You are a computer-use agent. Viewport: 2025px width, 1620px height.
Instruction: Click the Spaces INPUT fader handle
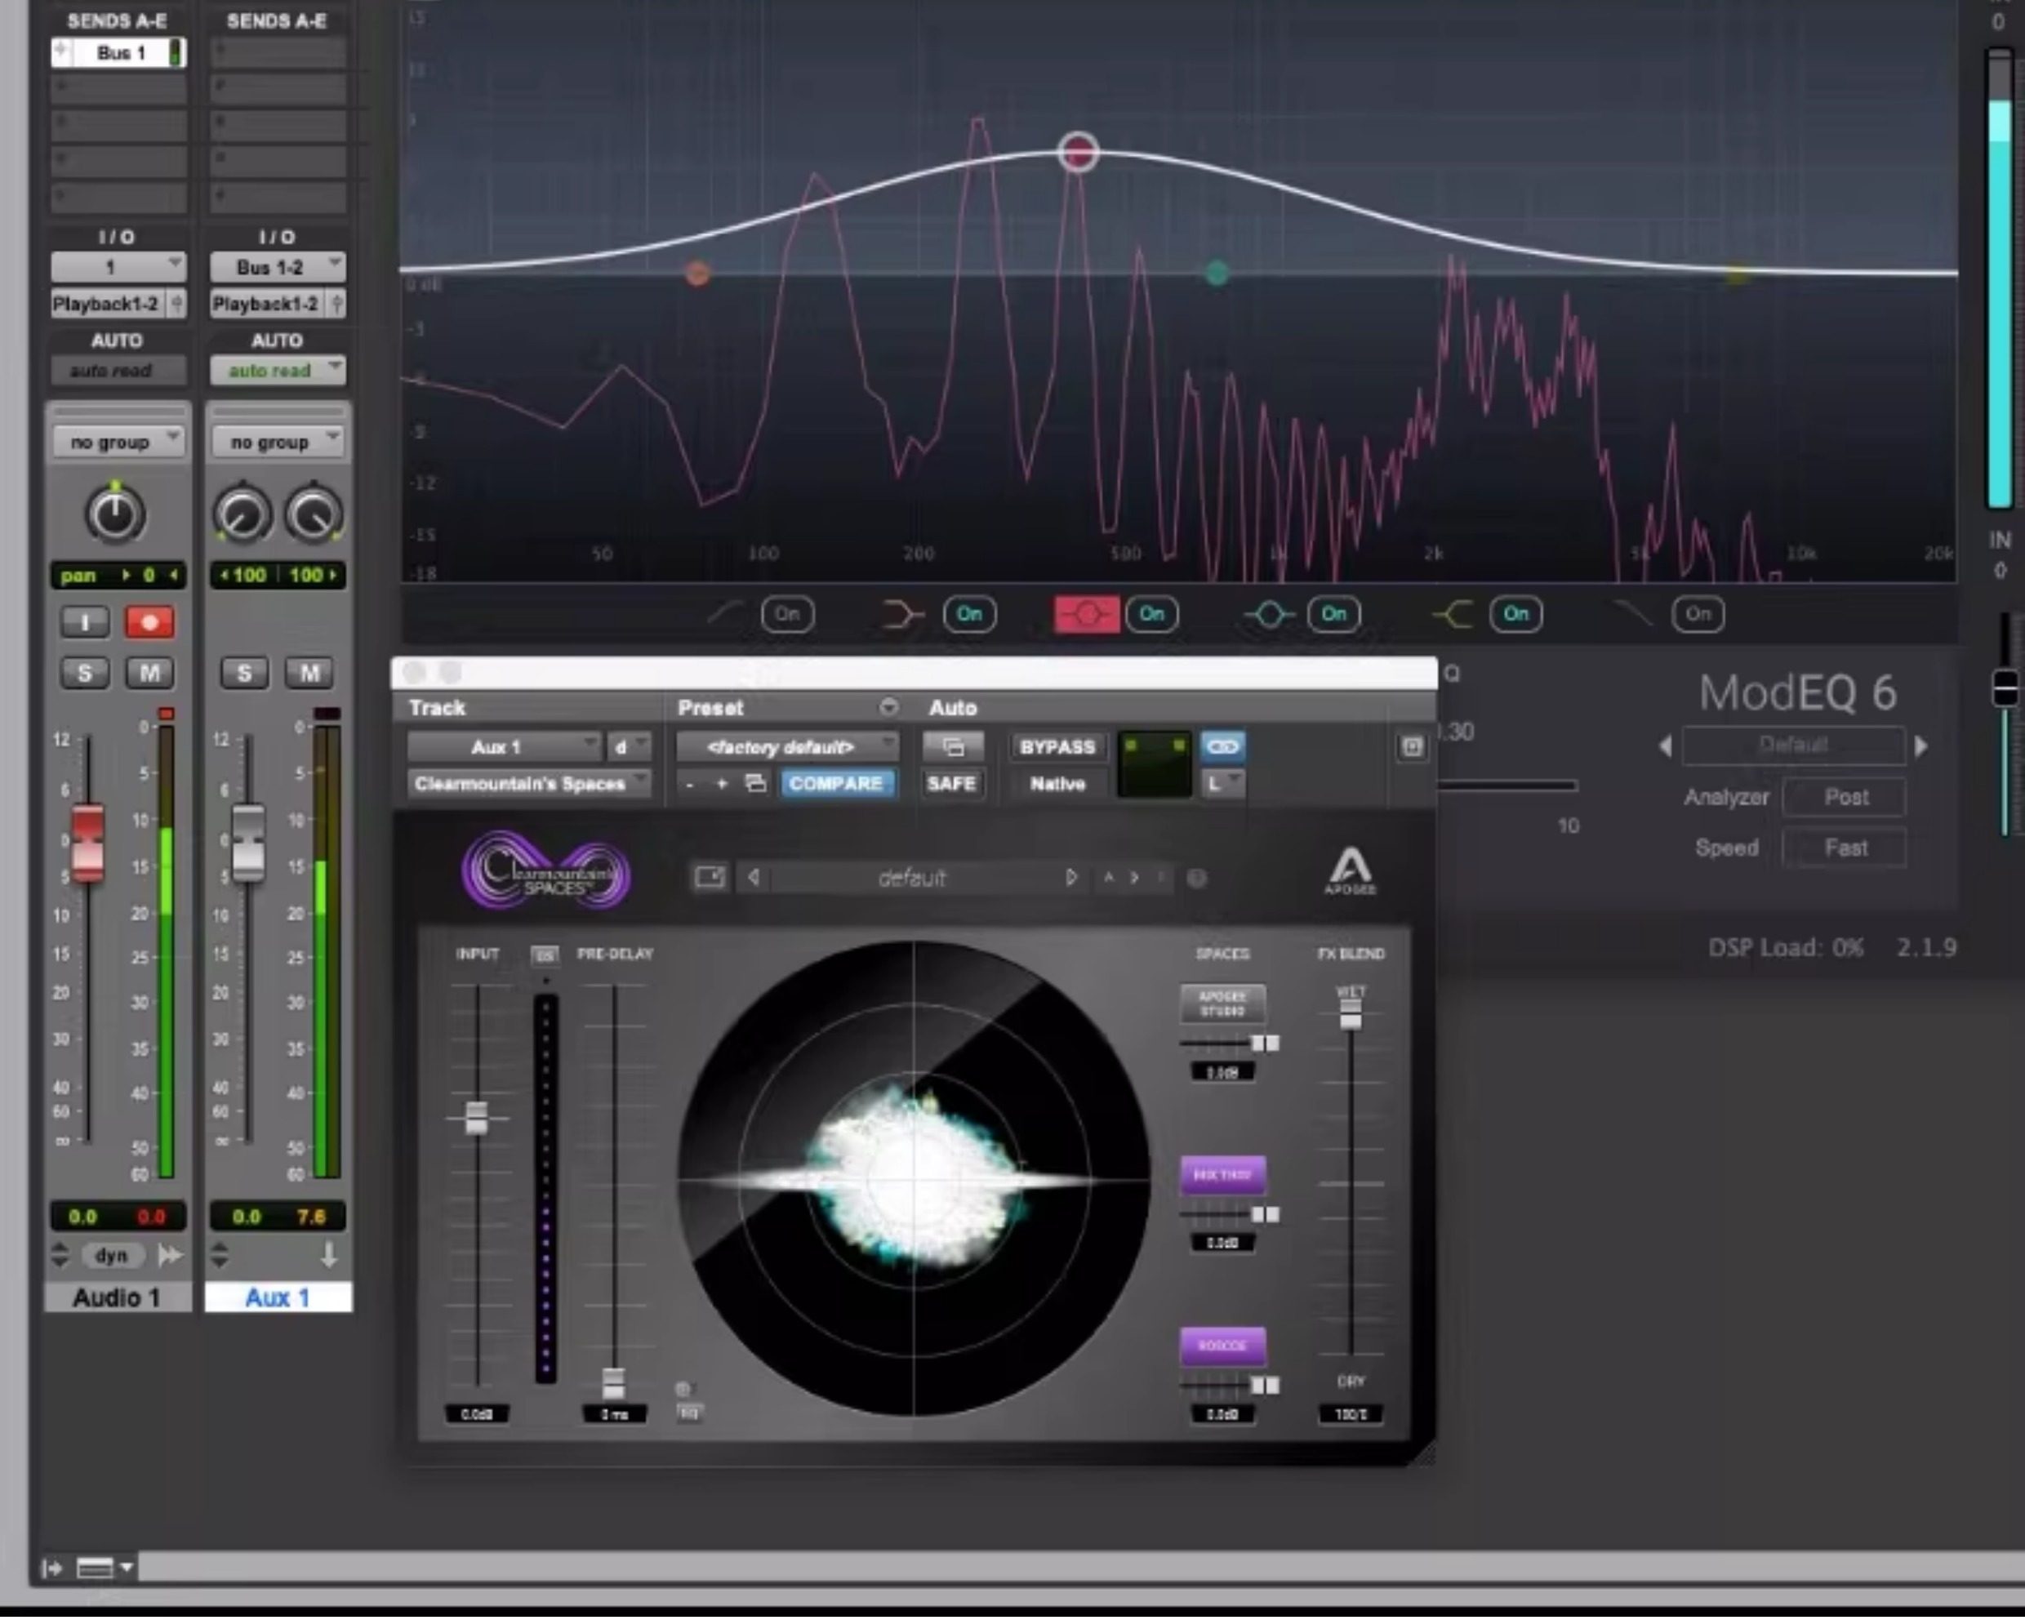point(476,1118)
